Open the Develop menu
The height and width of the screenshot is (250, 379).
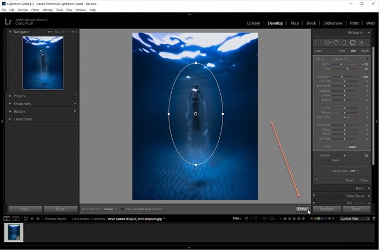click(23, 10)
